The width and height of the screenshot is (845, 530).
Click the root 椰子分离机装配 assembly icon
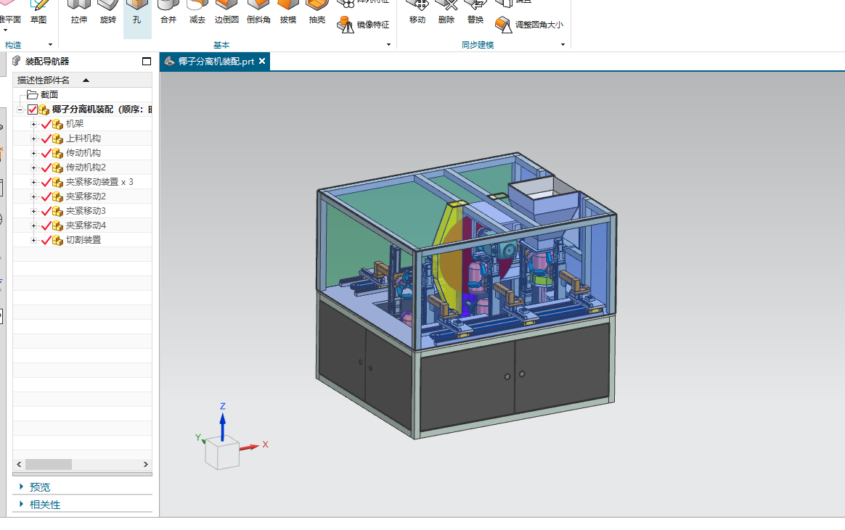pos(44,109)
